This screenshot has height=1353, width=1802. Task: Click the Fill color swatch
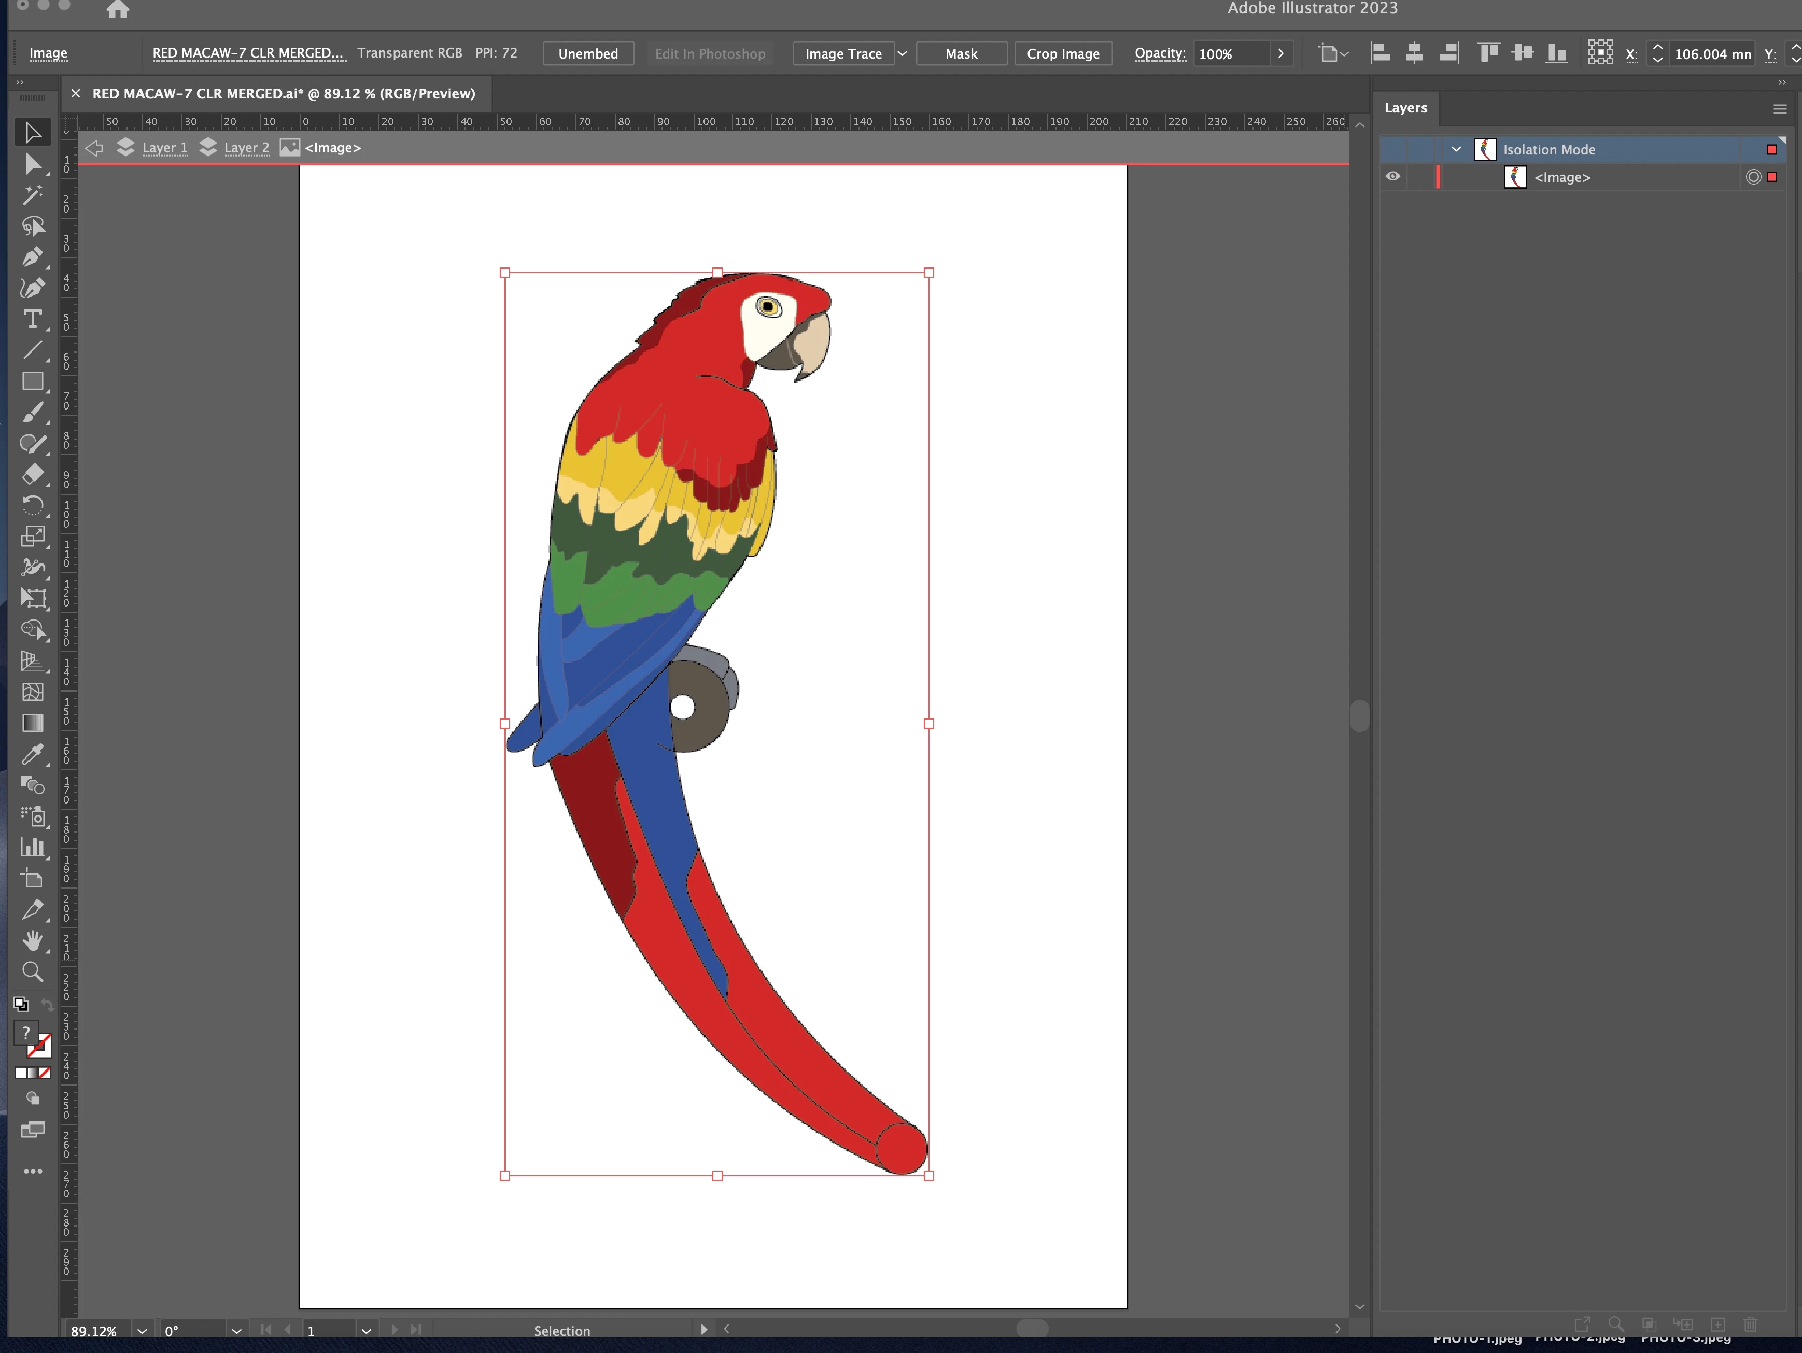[26, 1033]
